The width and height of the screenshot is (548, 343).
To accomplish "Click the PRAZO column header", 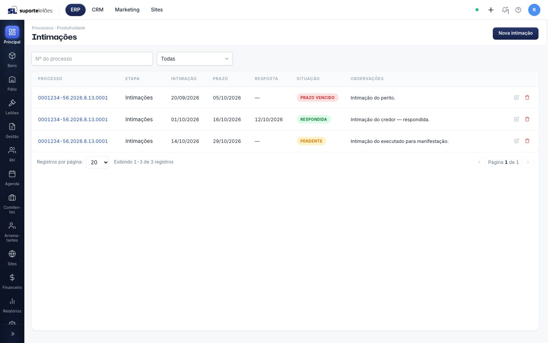I will (220, 79).
